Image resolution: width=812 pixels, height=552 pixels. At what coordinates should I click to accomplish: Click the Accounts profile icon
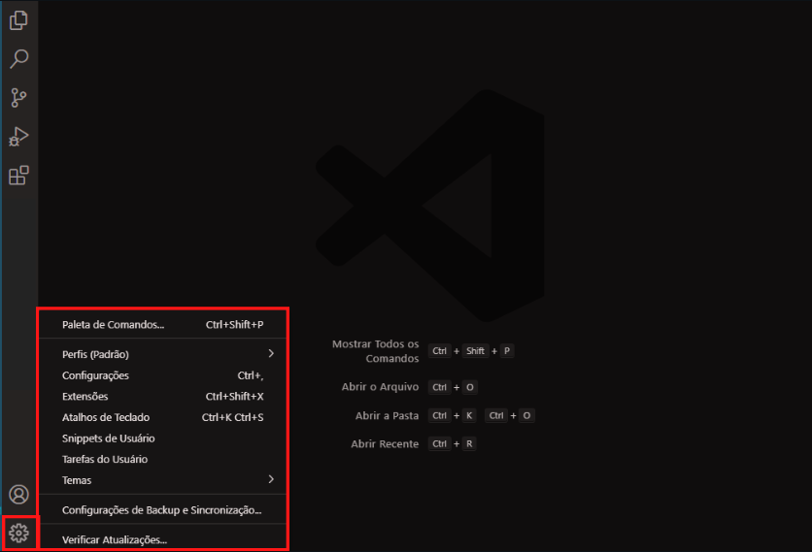(18, 495)
